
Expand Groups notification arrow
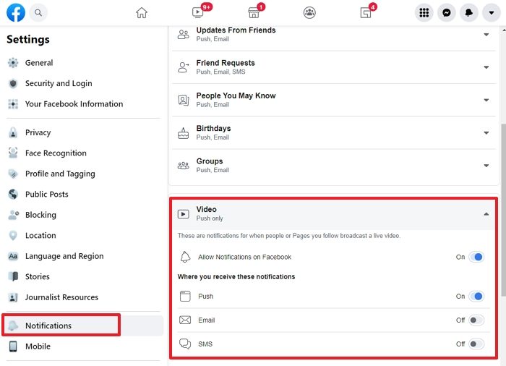[486, 166]
